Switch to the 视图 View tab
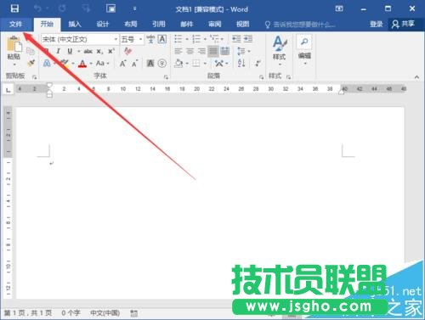This screenshot has width=425, height=320. [243, 24]
